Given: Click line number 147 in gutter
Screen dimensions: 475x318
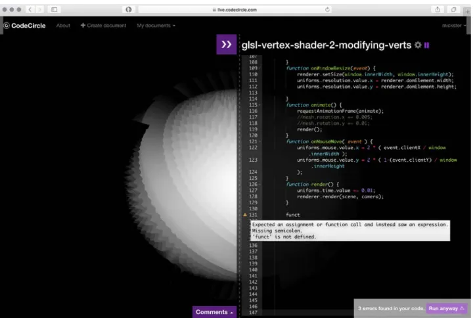Looking at the screenshot, I should pyautogui.click(x=253, y=313).
